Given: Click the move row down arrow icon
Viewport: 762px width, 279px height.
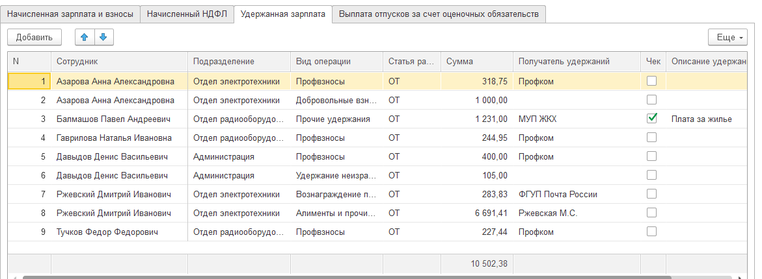Looking at the screenshot, I should coord(102,37).
